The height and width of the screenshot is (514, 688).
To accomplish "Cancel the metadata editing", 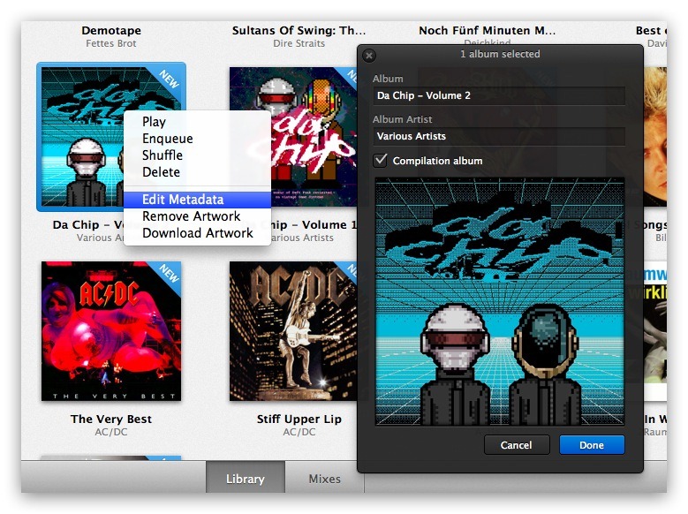I will [517, 445].
